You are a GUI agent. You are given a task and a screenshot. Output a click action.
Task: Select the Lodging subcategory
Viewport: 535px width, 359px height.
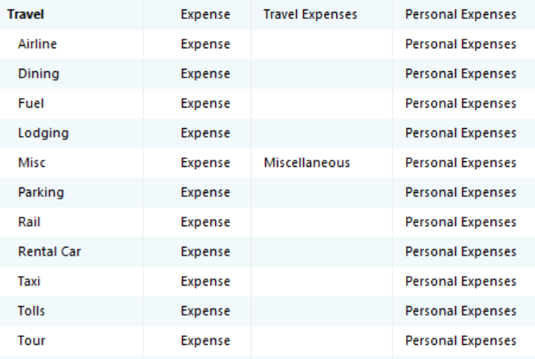click(44, 134)
